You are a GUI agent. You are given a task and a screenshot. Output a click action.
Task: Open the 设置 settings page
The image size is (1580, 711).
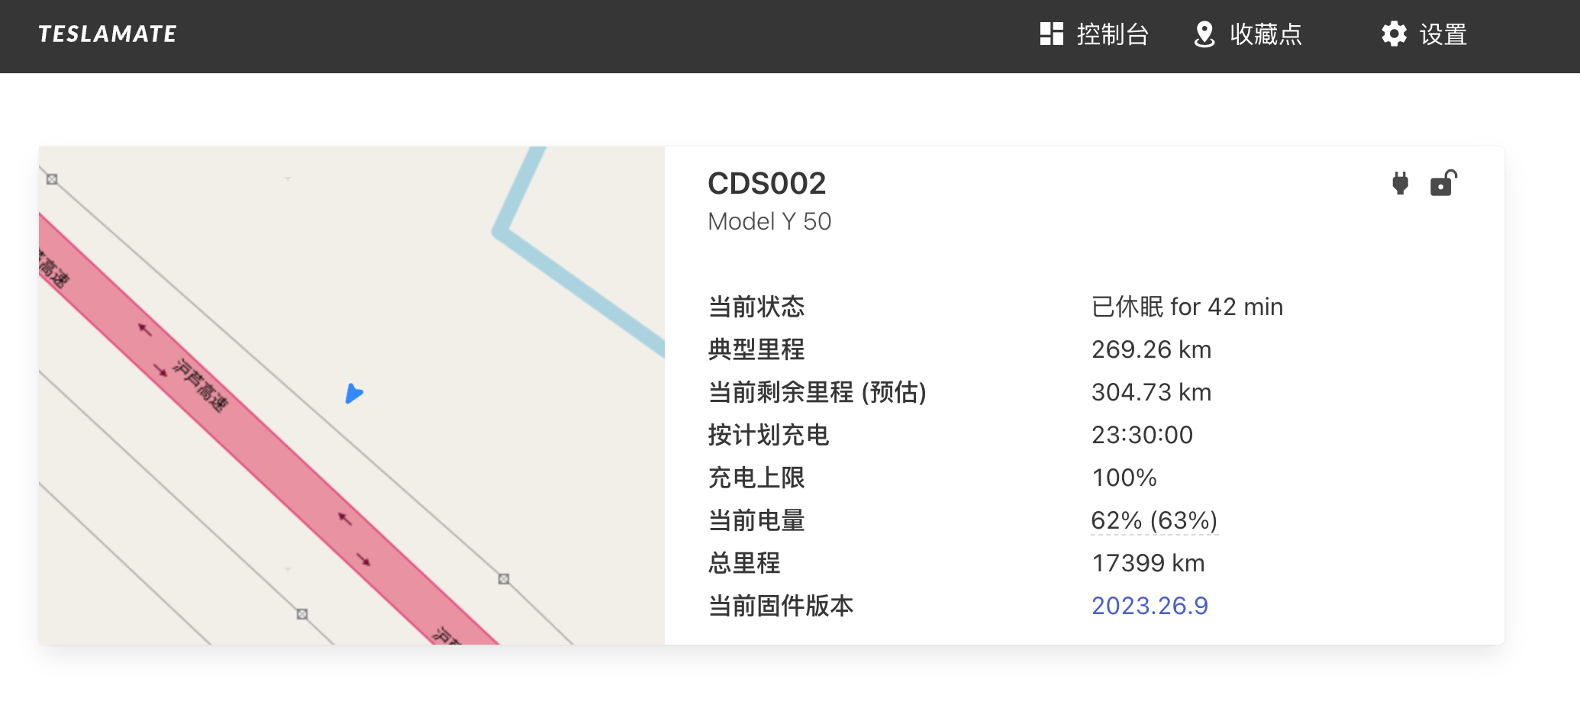pyautogui.click(x=1424, y=34)
